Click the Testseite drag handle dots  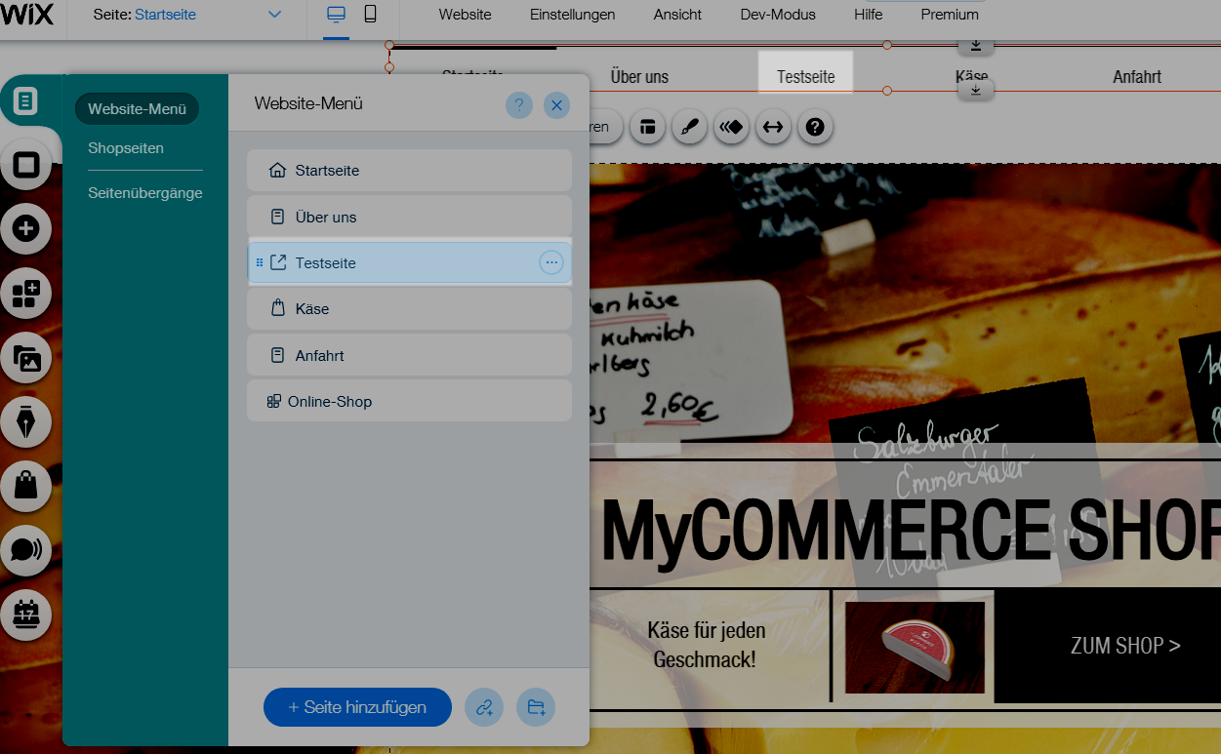260,262
